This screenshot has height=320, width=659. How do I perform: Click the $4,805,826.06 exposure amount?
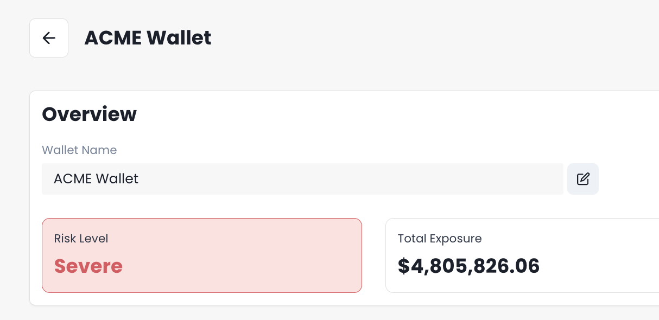tap(468, 266)
